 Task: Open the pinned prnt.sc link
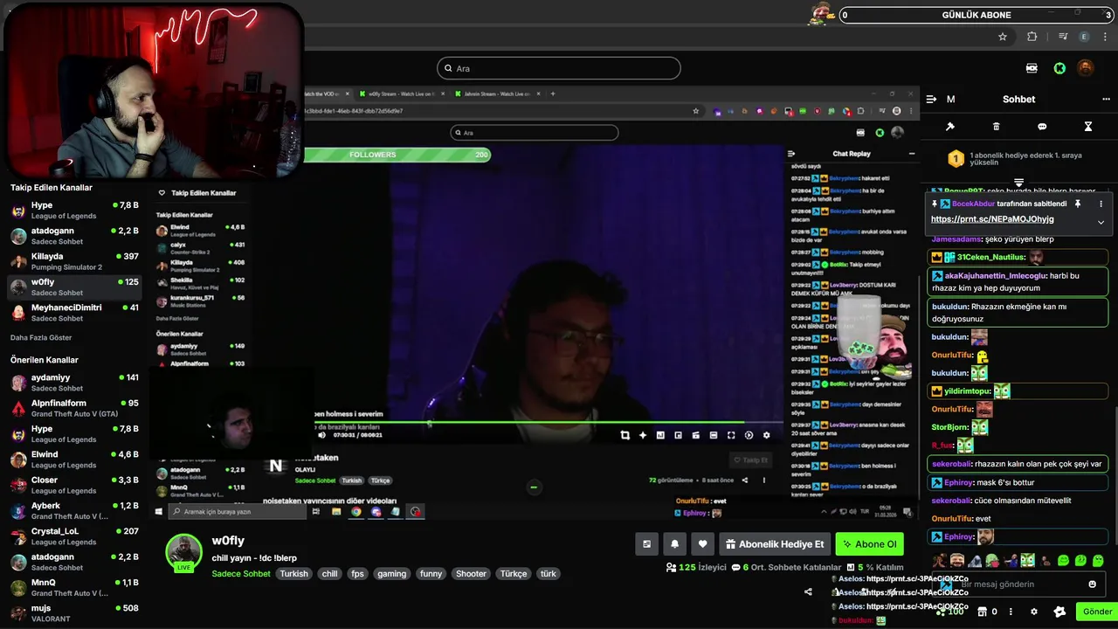992,219
